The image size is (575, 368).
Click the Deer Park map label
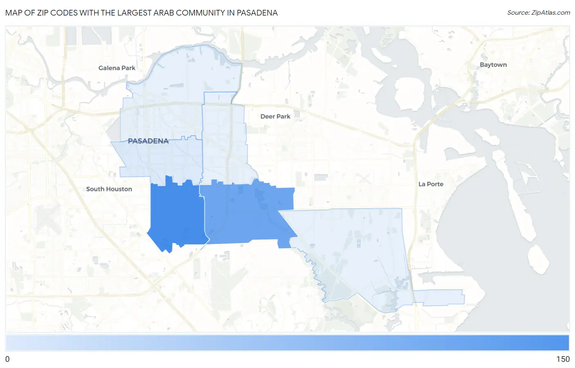pos(275,116)
